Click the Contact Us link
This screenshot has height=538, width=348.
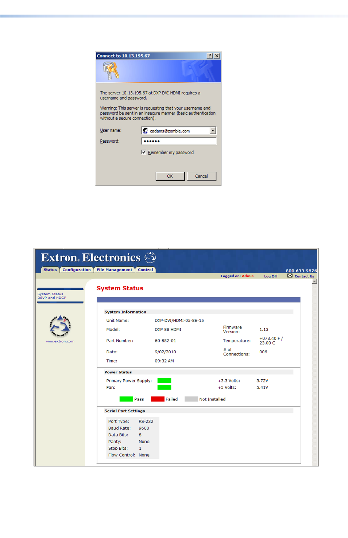click(x=304, y=276)
